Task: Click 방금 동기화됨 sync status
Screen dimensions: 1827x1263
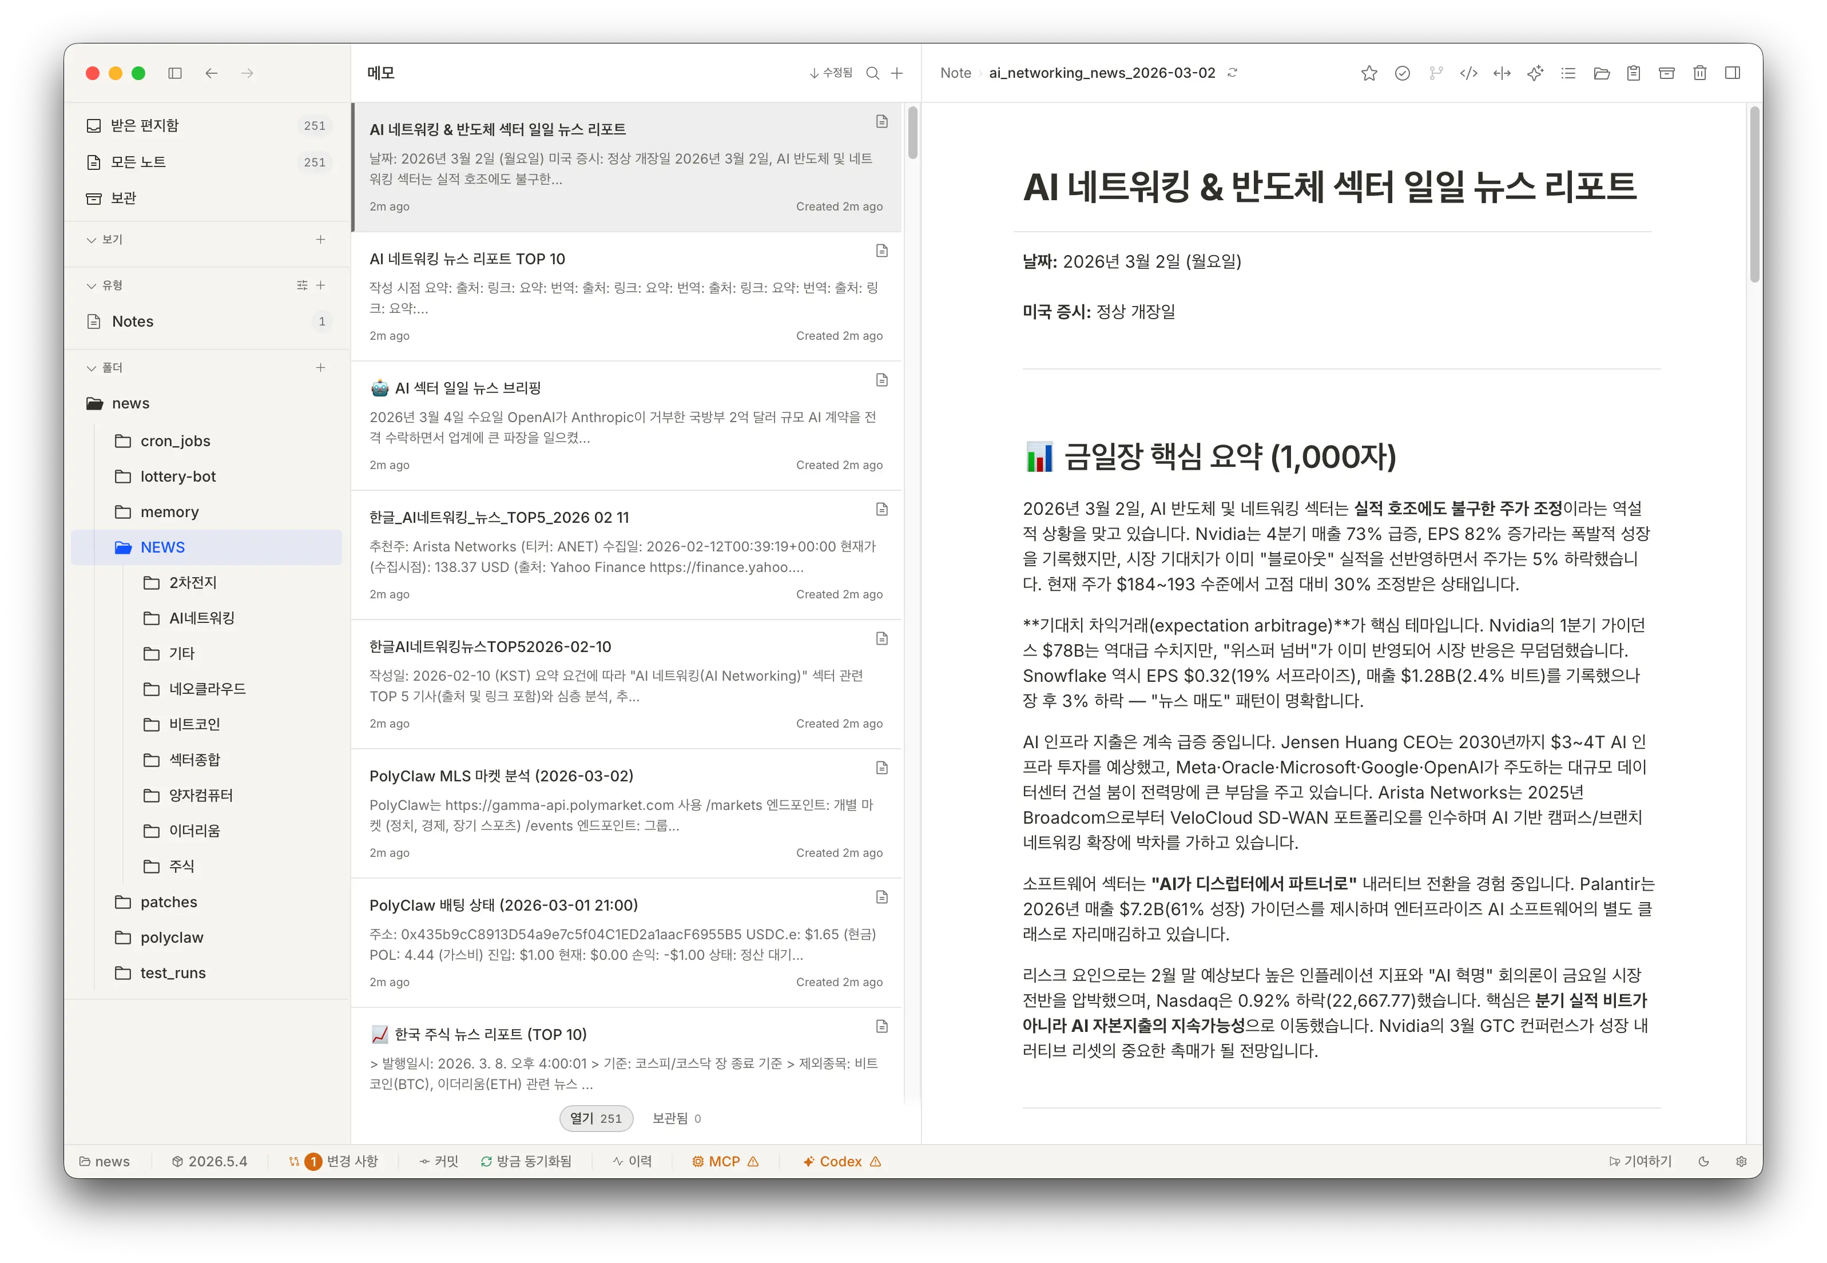Action: pos(526,1162)
